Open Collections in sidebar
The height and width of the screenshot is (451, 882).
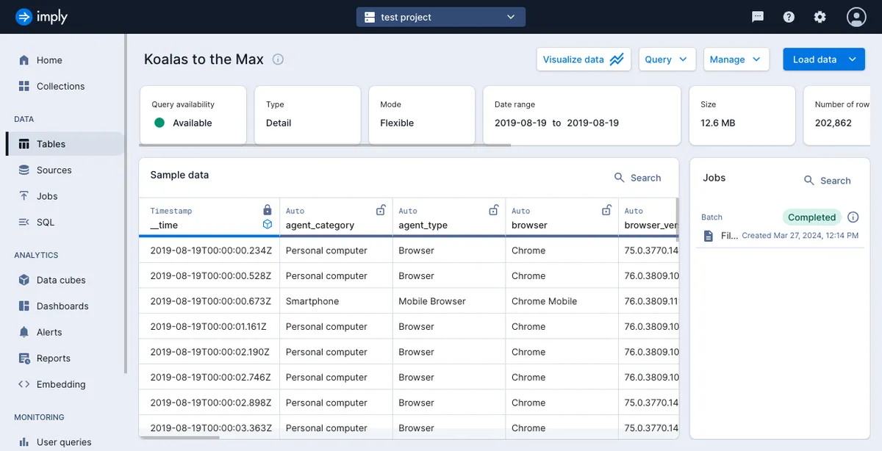click(61, 86)
